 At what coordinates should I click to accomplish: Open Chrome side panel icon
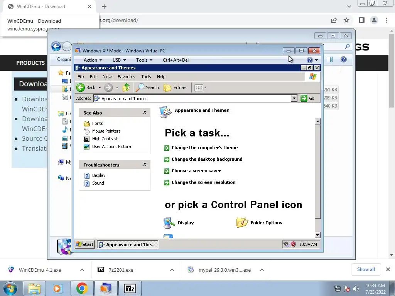click(x=362, y=20)
